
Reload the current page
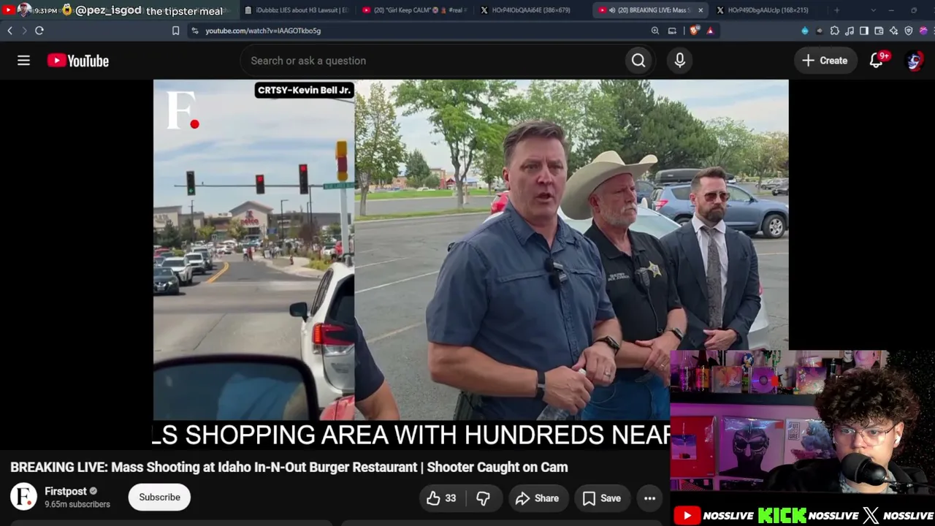pyautogui.click(x=39, y=31)
